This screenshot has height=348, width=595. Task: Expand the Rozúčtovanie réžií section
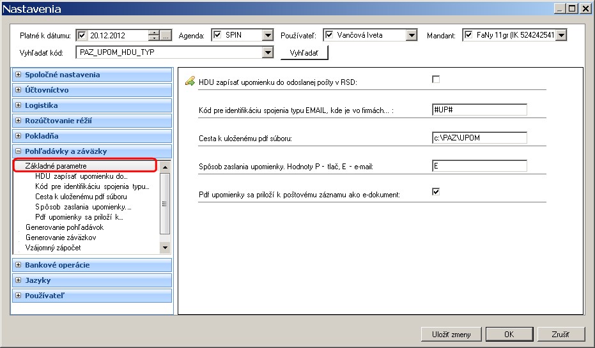click(x=18, y=121)
